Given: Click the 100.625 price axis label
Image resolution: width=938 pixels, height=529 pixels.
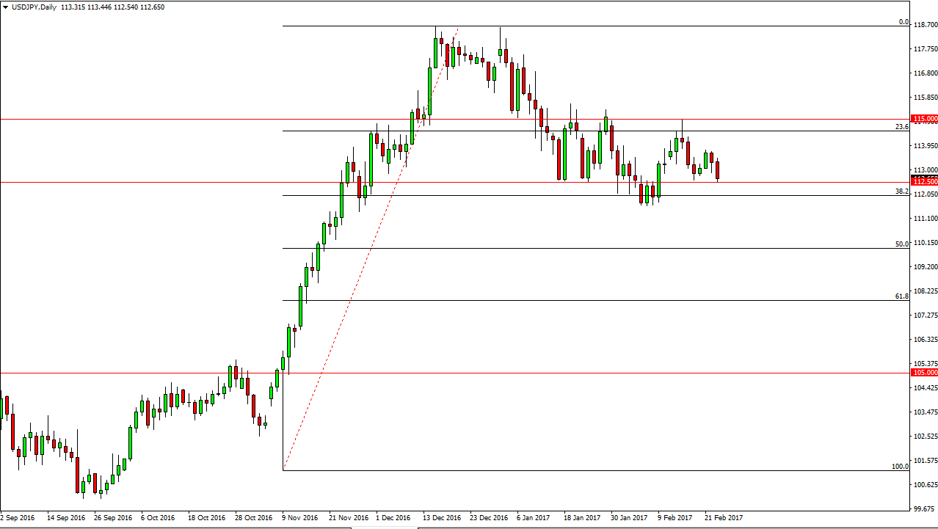Looking at the screenshot, I should click(926, 485).
